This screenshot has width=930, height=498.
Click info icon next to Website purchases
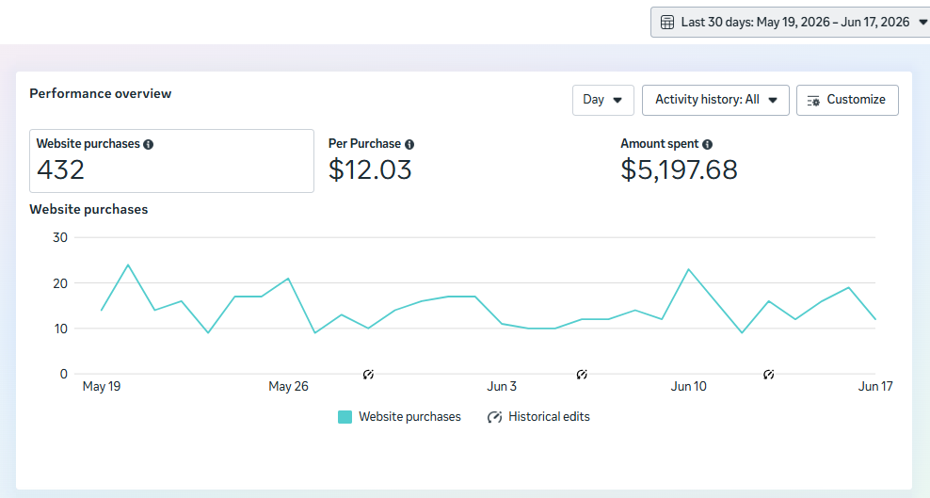[149, 144]
